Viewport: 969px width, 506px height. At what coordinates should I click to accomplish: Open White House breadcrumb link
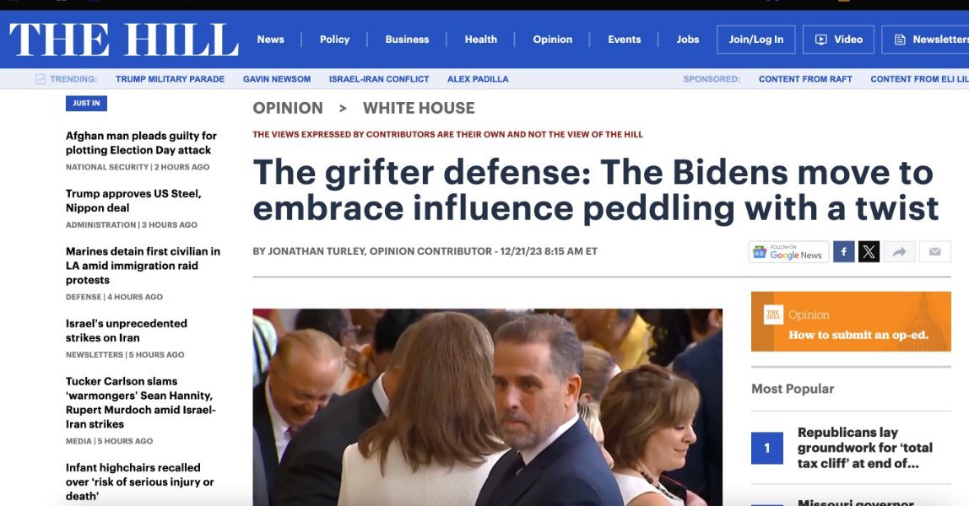click(x=419, y=108)
